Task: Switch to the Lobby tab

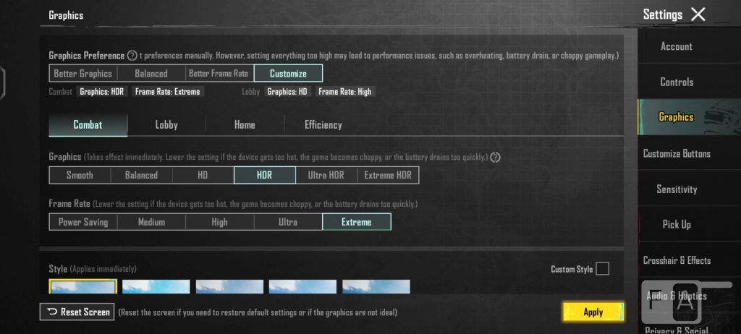Action: click(x=166, y=125)
